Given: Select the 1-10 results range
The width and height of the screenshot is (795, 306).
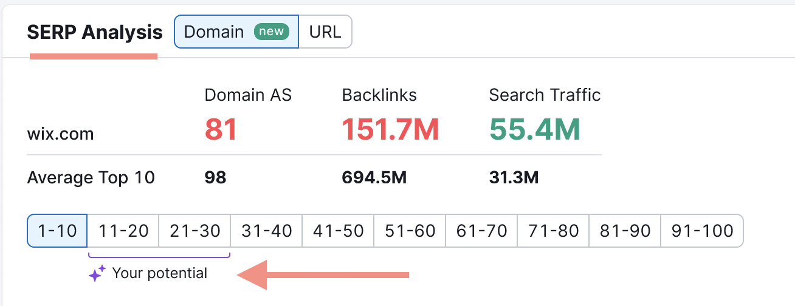Looking at the screenshot, I should [x=58, y=231].
